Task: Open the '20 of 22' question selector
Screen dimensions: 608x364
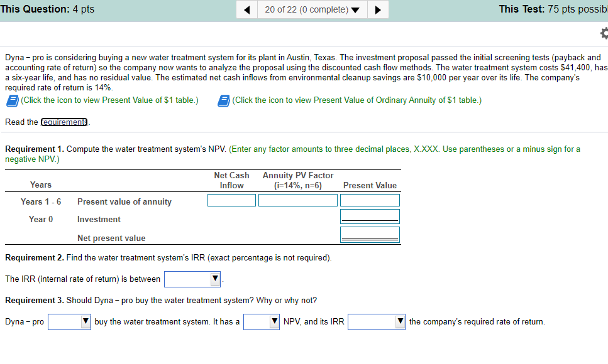Action: (312, 9)
